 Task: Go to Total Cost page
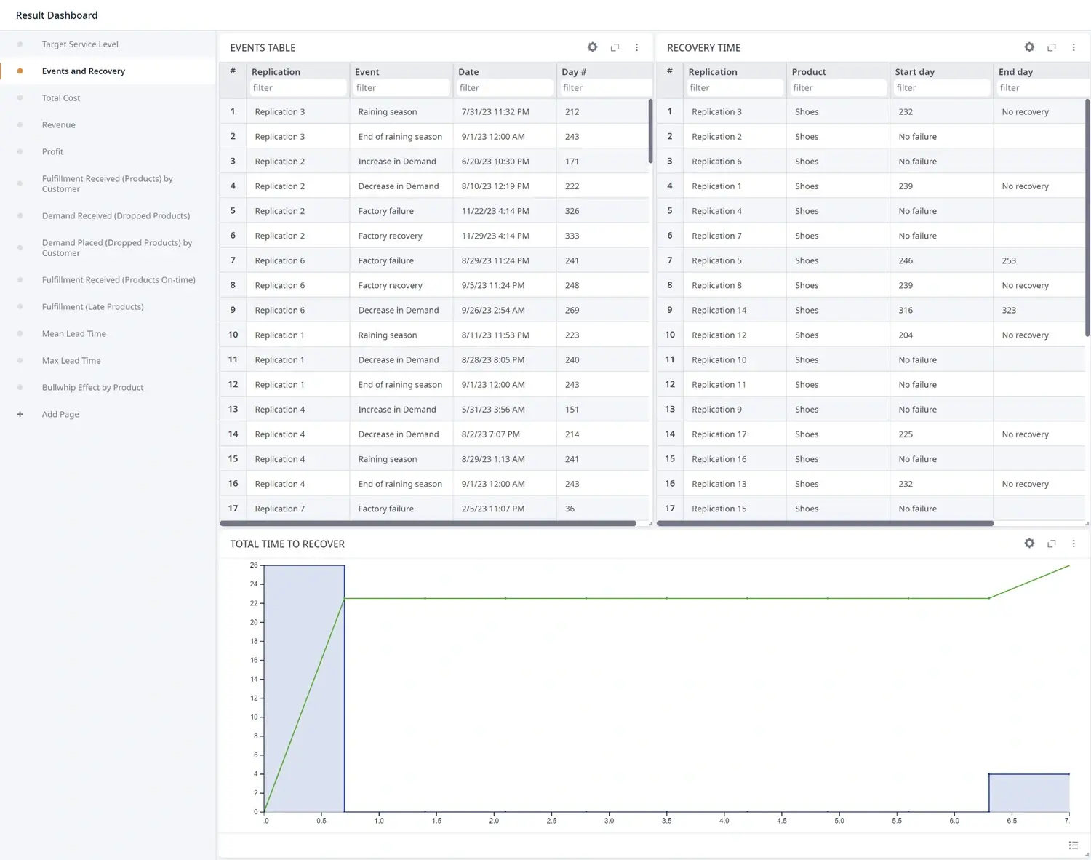point(61,98)
